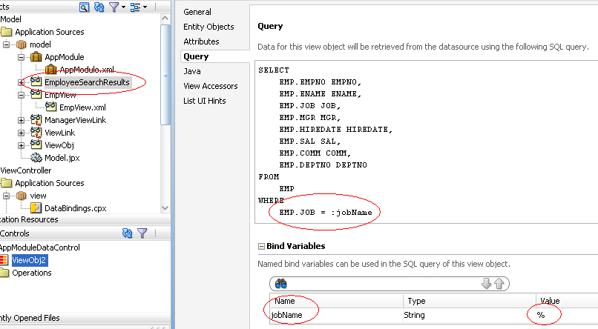Select the ViewController project
Screen dimensions: 598x329
click(x=25, y=170)
